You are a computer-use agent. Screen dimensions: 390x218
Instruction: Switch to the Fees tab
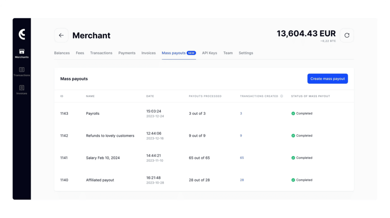[x=80, y=53]
